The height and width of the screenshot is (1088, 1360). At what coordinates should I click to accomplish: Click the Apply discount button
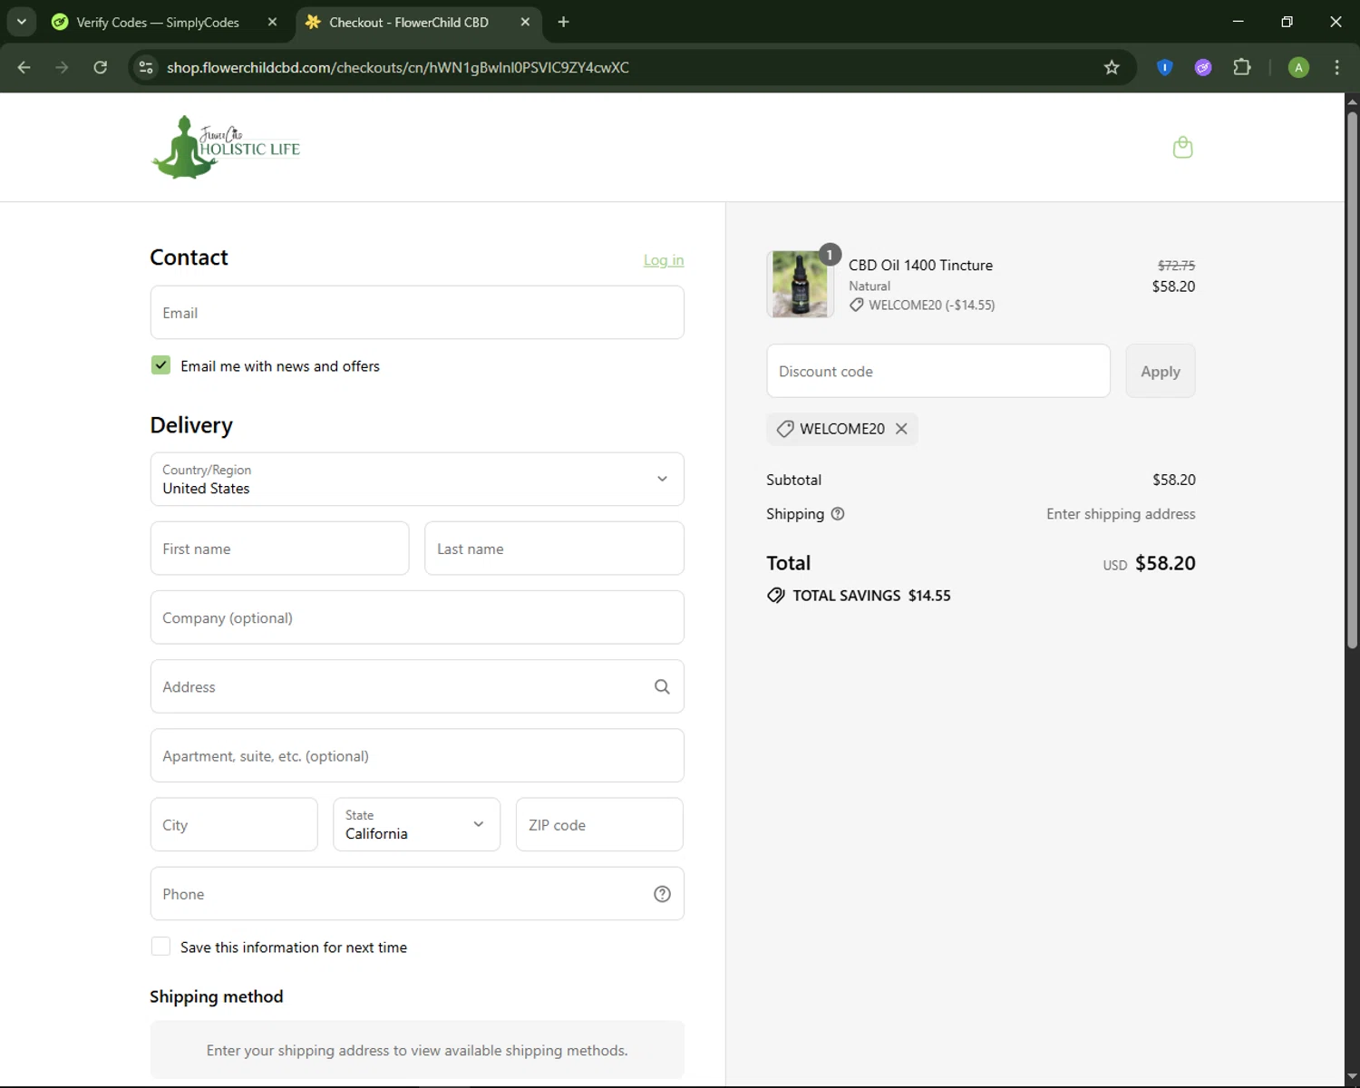[1161, 371]
